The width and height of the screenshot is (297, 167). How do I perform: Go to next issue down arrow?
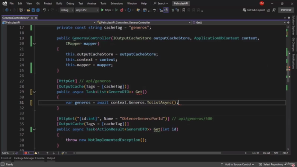[54, 153]
